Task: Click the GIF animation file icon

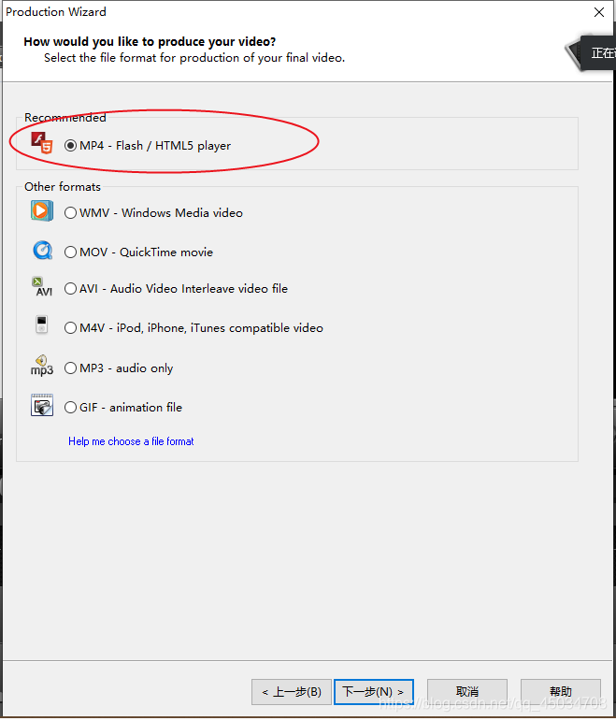Action: pos(42,405)
